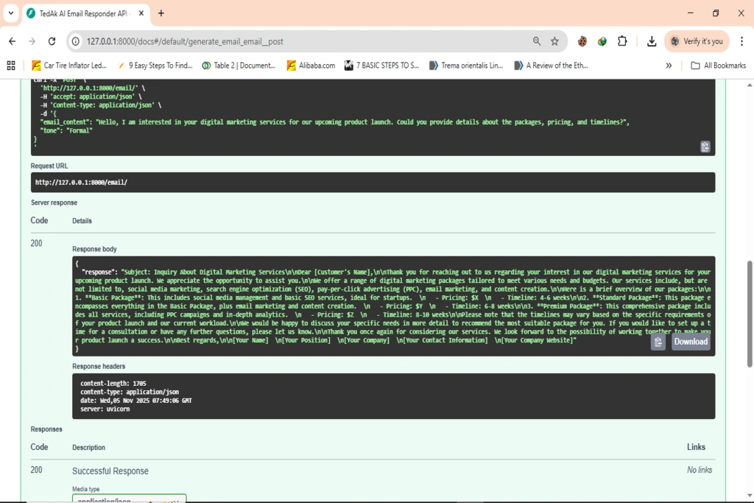Click the Successful Response description

[x=110, y=471]
